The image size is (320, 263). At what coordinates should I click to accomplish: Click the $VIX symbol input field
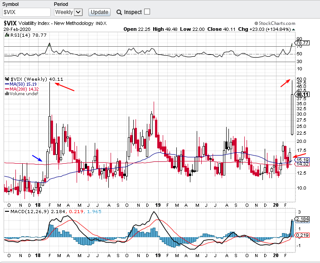tap(26, 12)
